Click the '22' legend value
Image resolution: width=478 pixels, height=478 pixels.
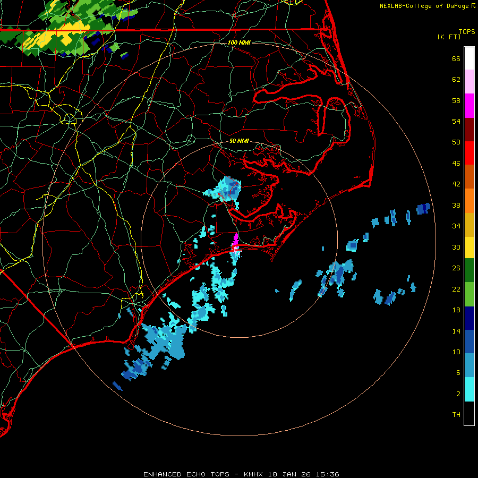coord(456,289)
